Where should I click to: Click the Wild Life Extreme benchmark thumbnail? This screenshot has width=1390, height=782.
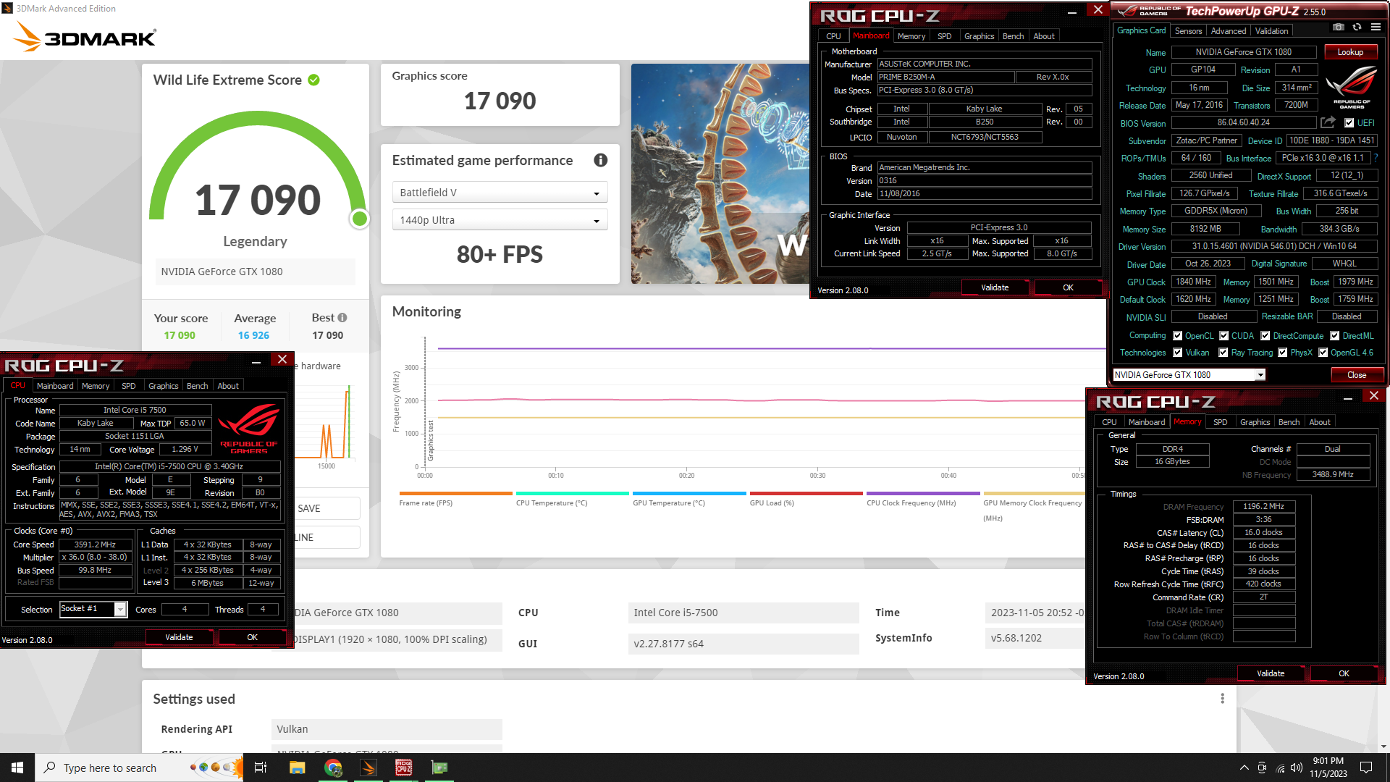(720, 174)
